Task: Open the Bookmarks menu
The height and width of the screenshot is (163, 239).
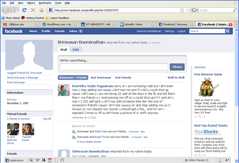Action: 45,2
